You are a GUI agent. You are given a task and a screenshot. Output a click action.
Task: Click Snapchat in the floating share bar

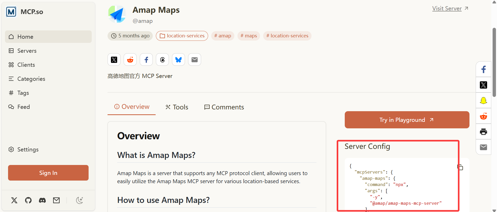(483, 101)
